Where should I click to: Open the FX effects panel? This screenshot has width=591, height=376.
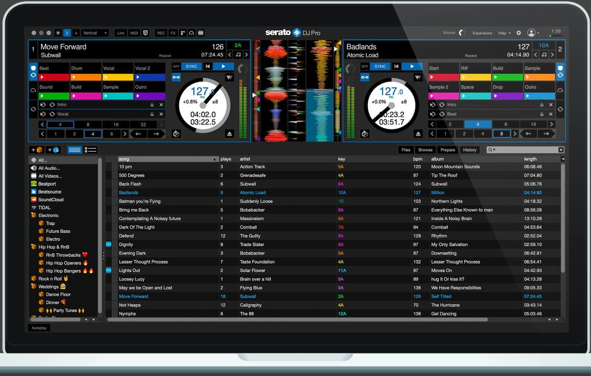pyautogui.click(x=173, y=33)
